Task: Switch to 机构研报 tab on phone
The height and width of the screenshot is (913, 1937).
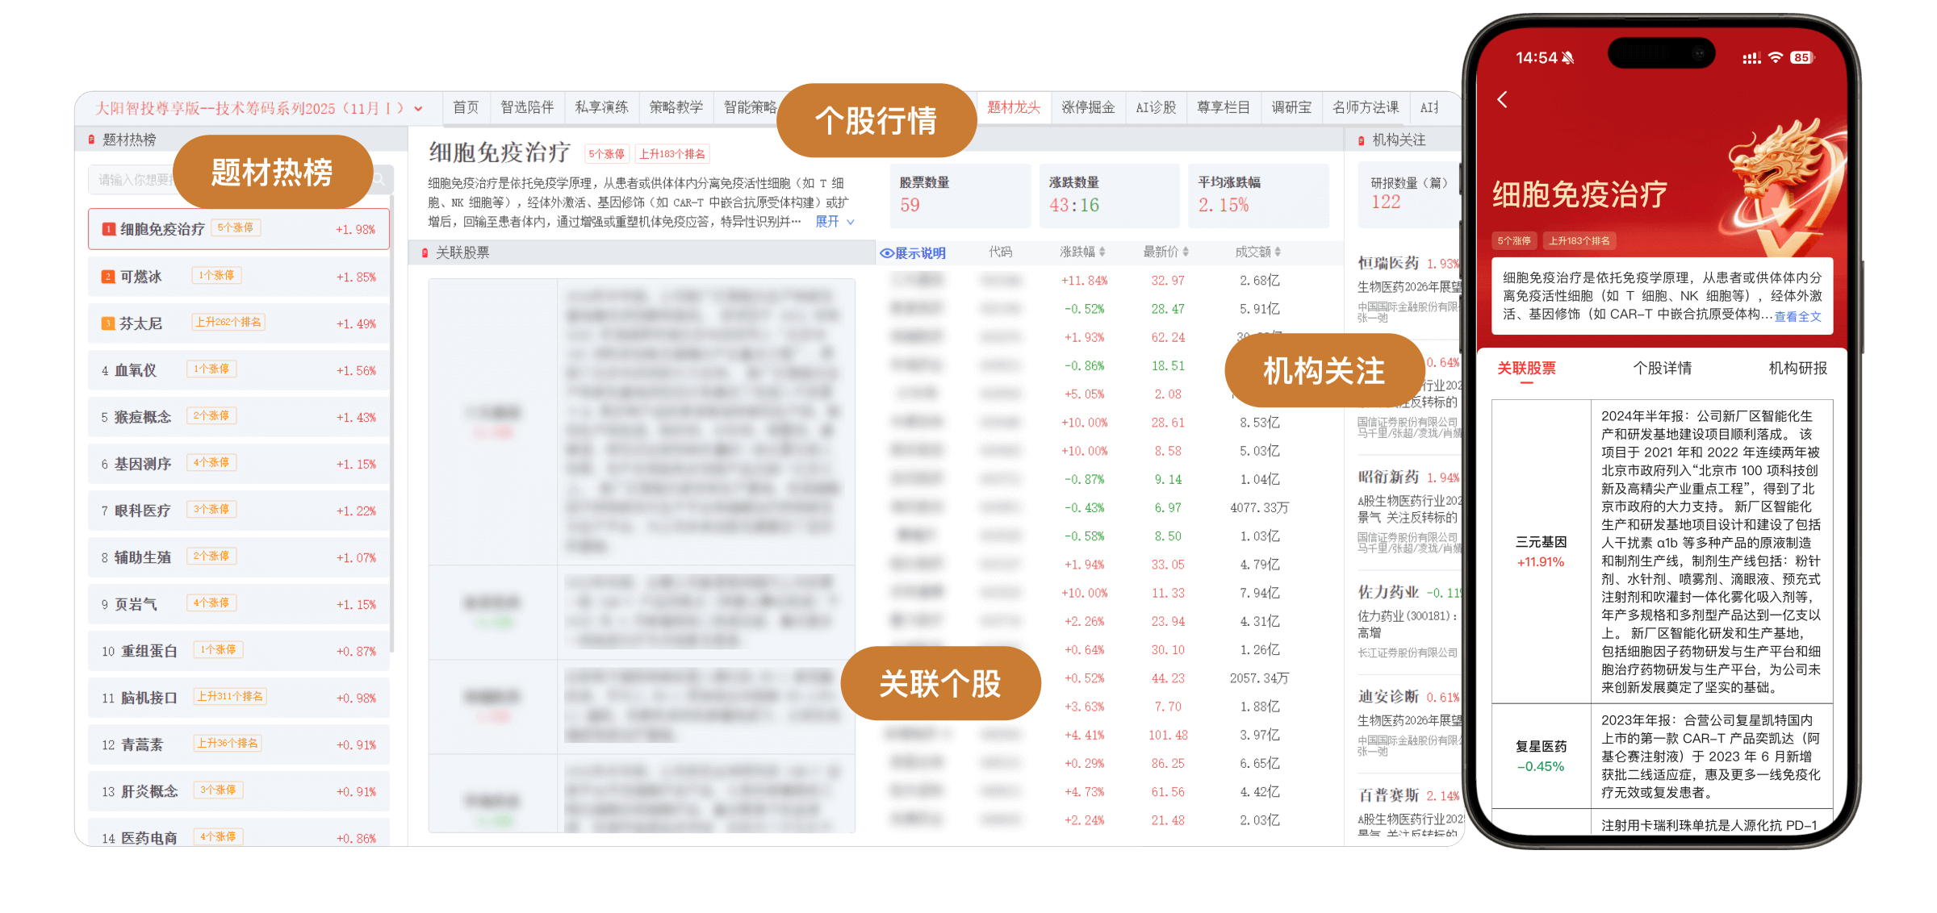Action: (x=1797, y=369)
